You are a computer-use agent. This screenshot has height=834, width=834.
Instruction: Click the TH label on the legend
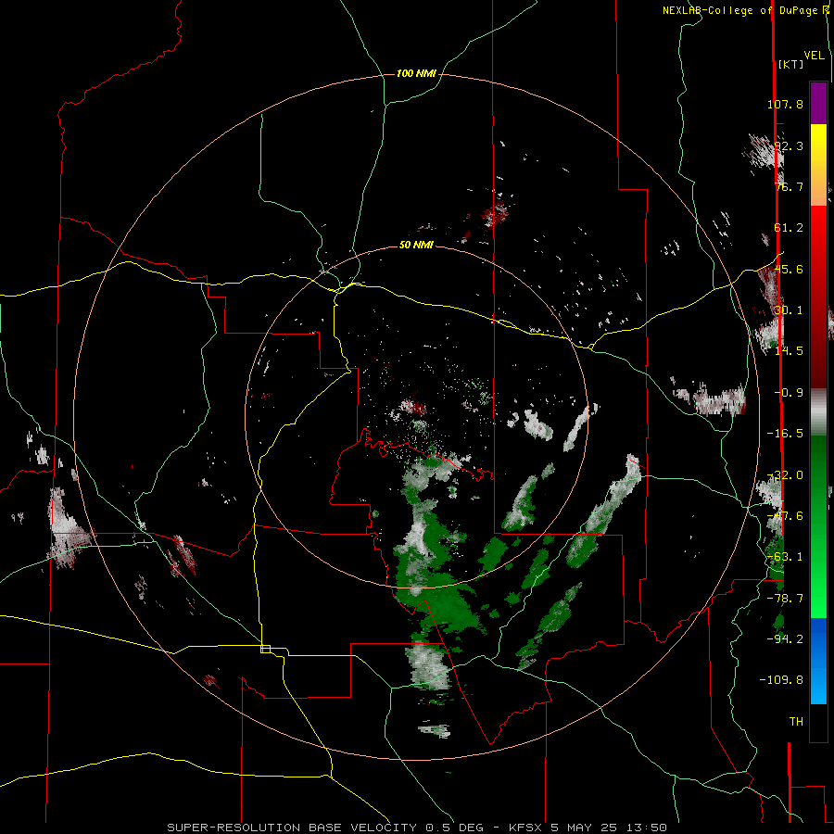point(796,722)
